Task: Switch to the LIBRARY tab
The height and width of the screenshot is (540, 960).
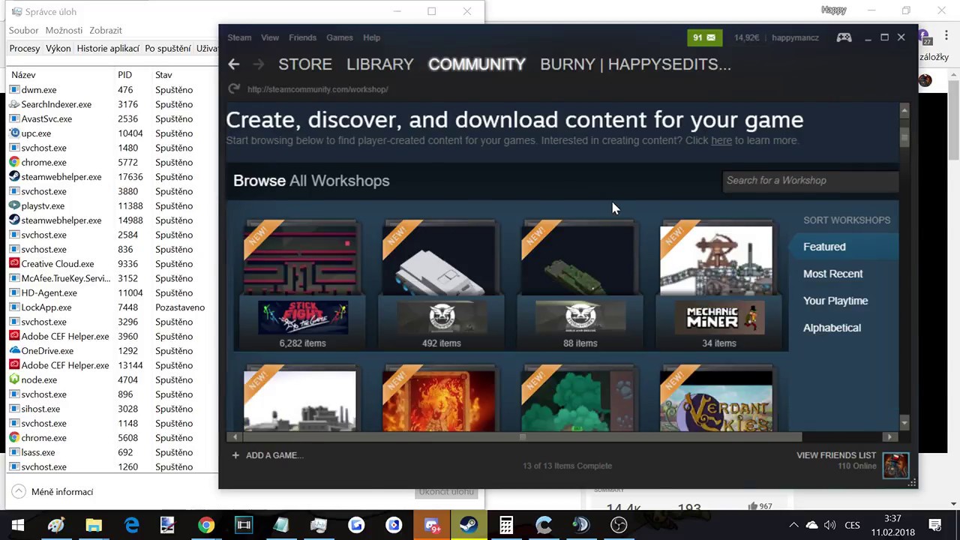Action: coord(380,64)
